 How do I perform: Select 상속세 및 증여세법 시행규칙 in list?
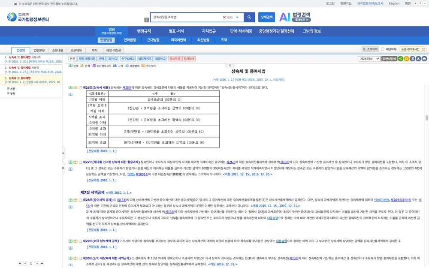pos(31,59)
